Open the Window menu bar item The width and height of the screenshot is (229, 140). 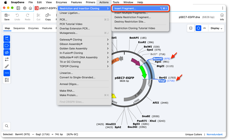click(128, 2)
